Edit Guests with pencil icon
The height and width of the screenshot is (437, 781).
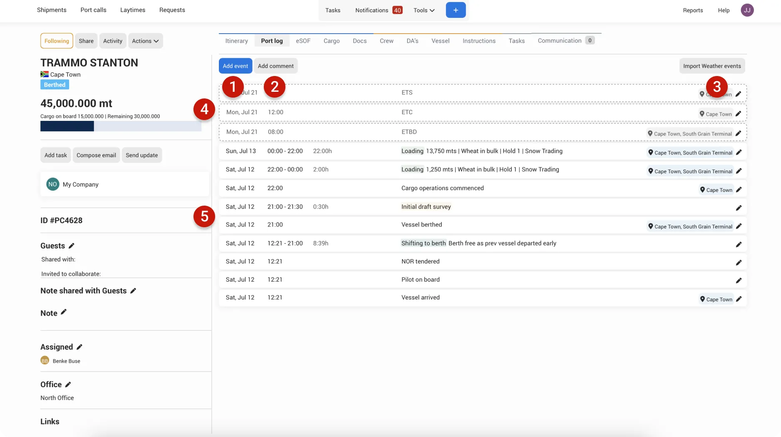(72, 246)
